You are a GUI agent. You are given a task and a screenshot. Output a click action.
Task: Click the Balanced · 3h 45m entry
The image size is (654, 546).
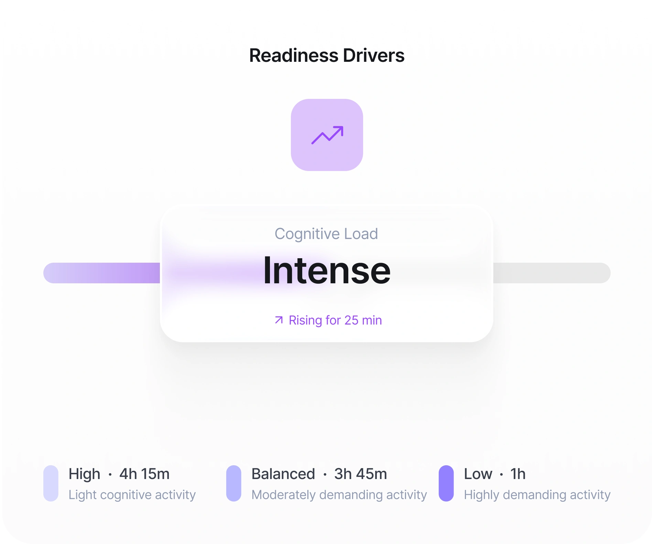point(319,474)
